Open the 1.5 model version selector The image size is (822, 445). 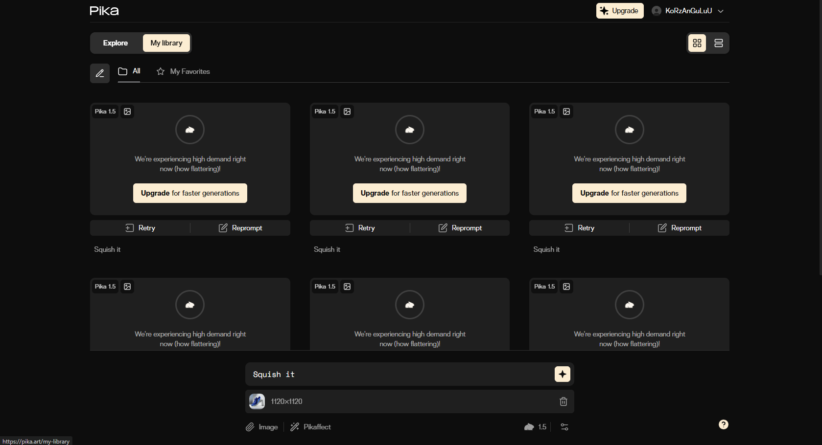point(535,427)
